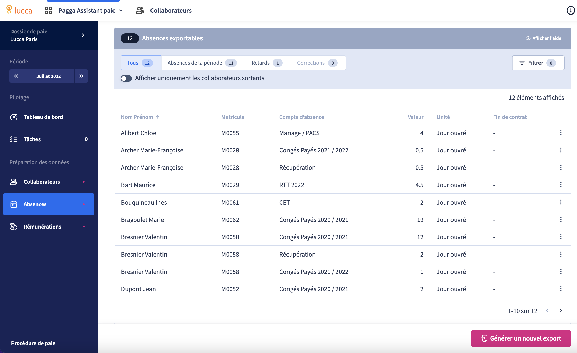577x353 pixels.
Task: Open Collaborateurs in sidebar
Action: tap(49, 182)
